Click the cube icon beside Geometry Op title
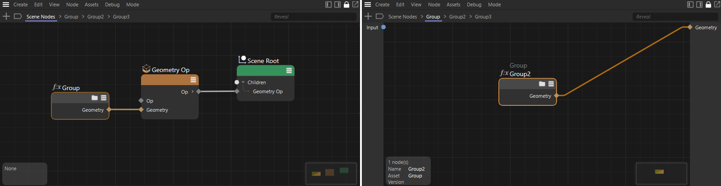The width and height of the screenshot is (721, 186). tap(146, 69)
